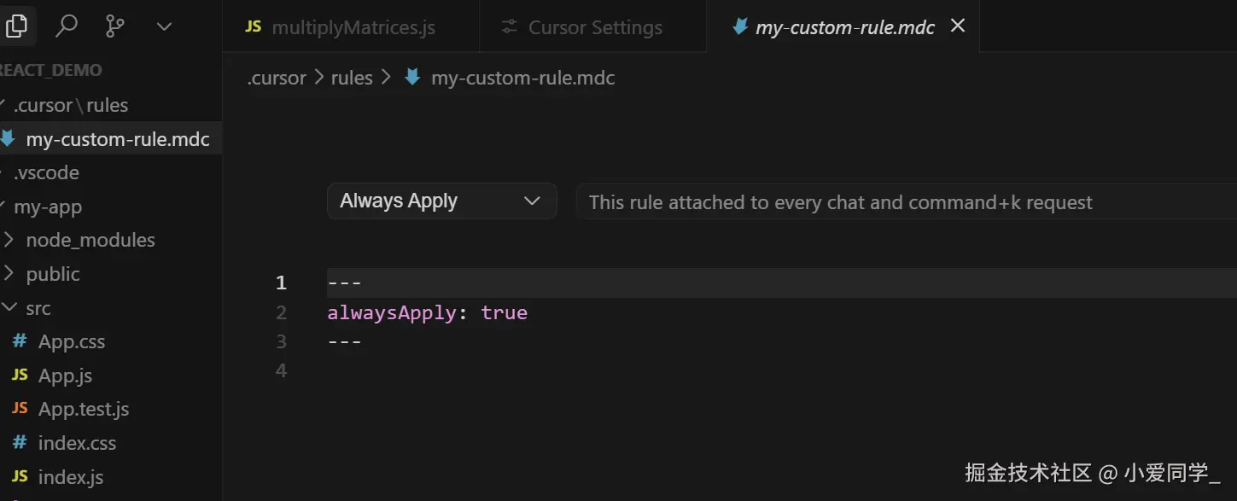Viewport: 1237px width, 501px height.
Task: Open the Source Control branch icon
Action: pos(114,26)
